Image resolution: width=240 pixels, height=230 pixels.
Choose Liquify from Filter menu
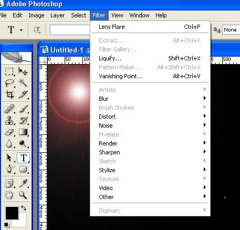(x=150, y=58)
